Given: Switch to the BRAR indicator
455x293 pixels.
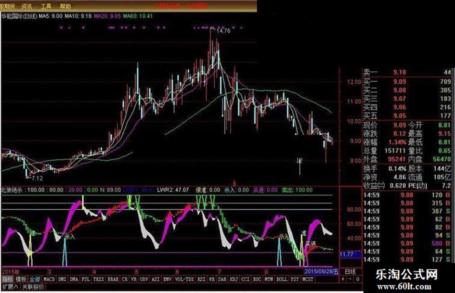Looking at the screenshot, I should pos(113,279).
